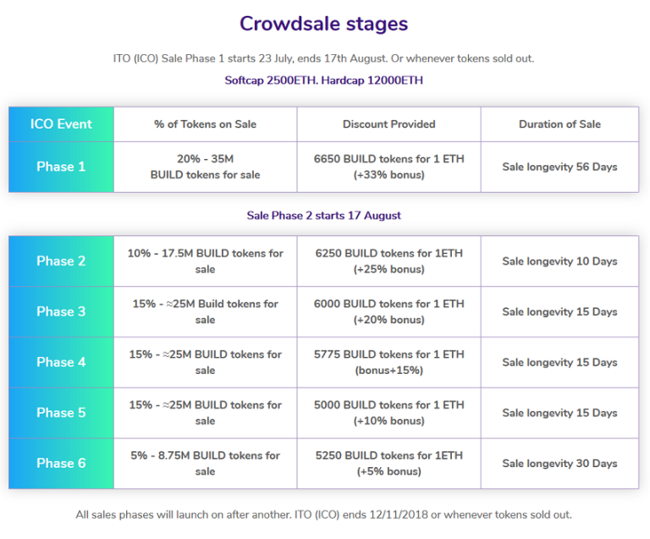The image size is (650, 539).
Task: Click the Discount Provided column header
Action: coord(389,124)
